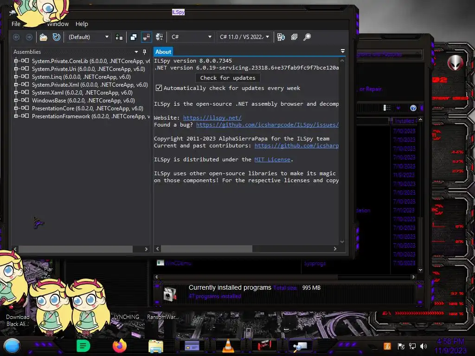Open VLC media player from the taskbar

(x=228, y=346)
